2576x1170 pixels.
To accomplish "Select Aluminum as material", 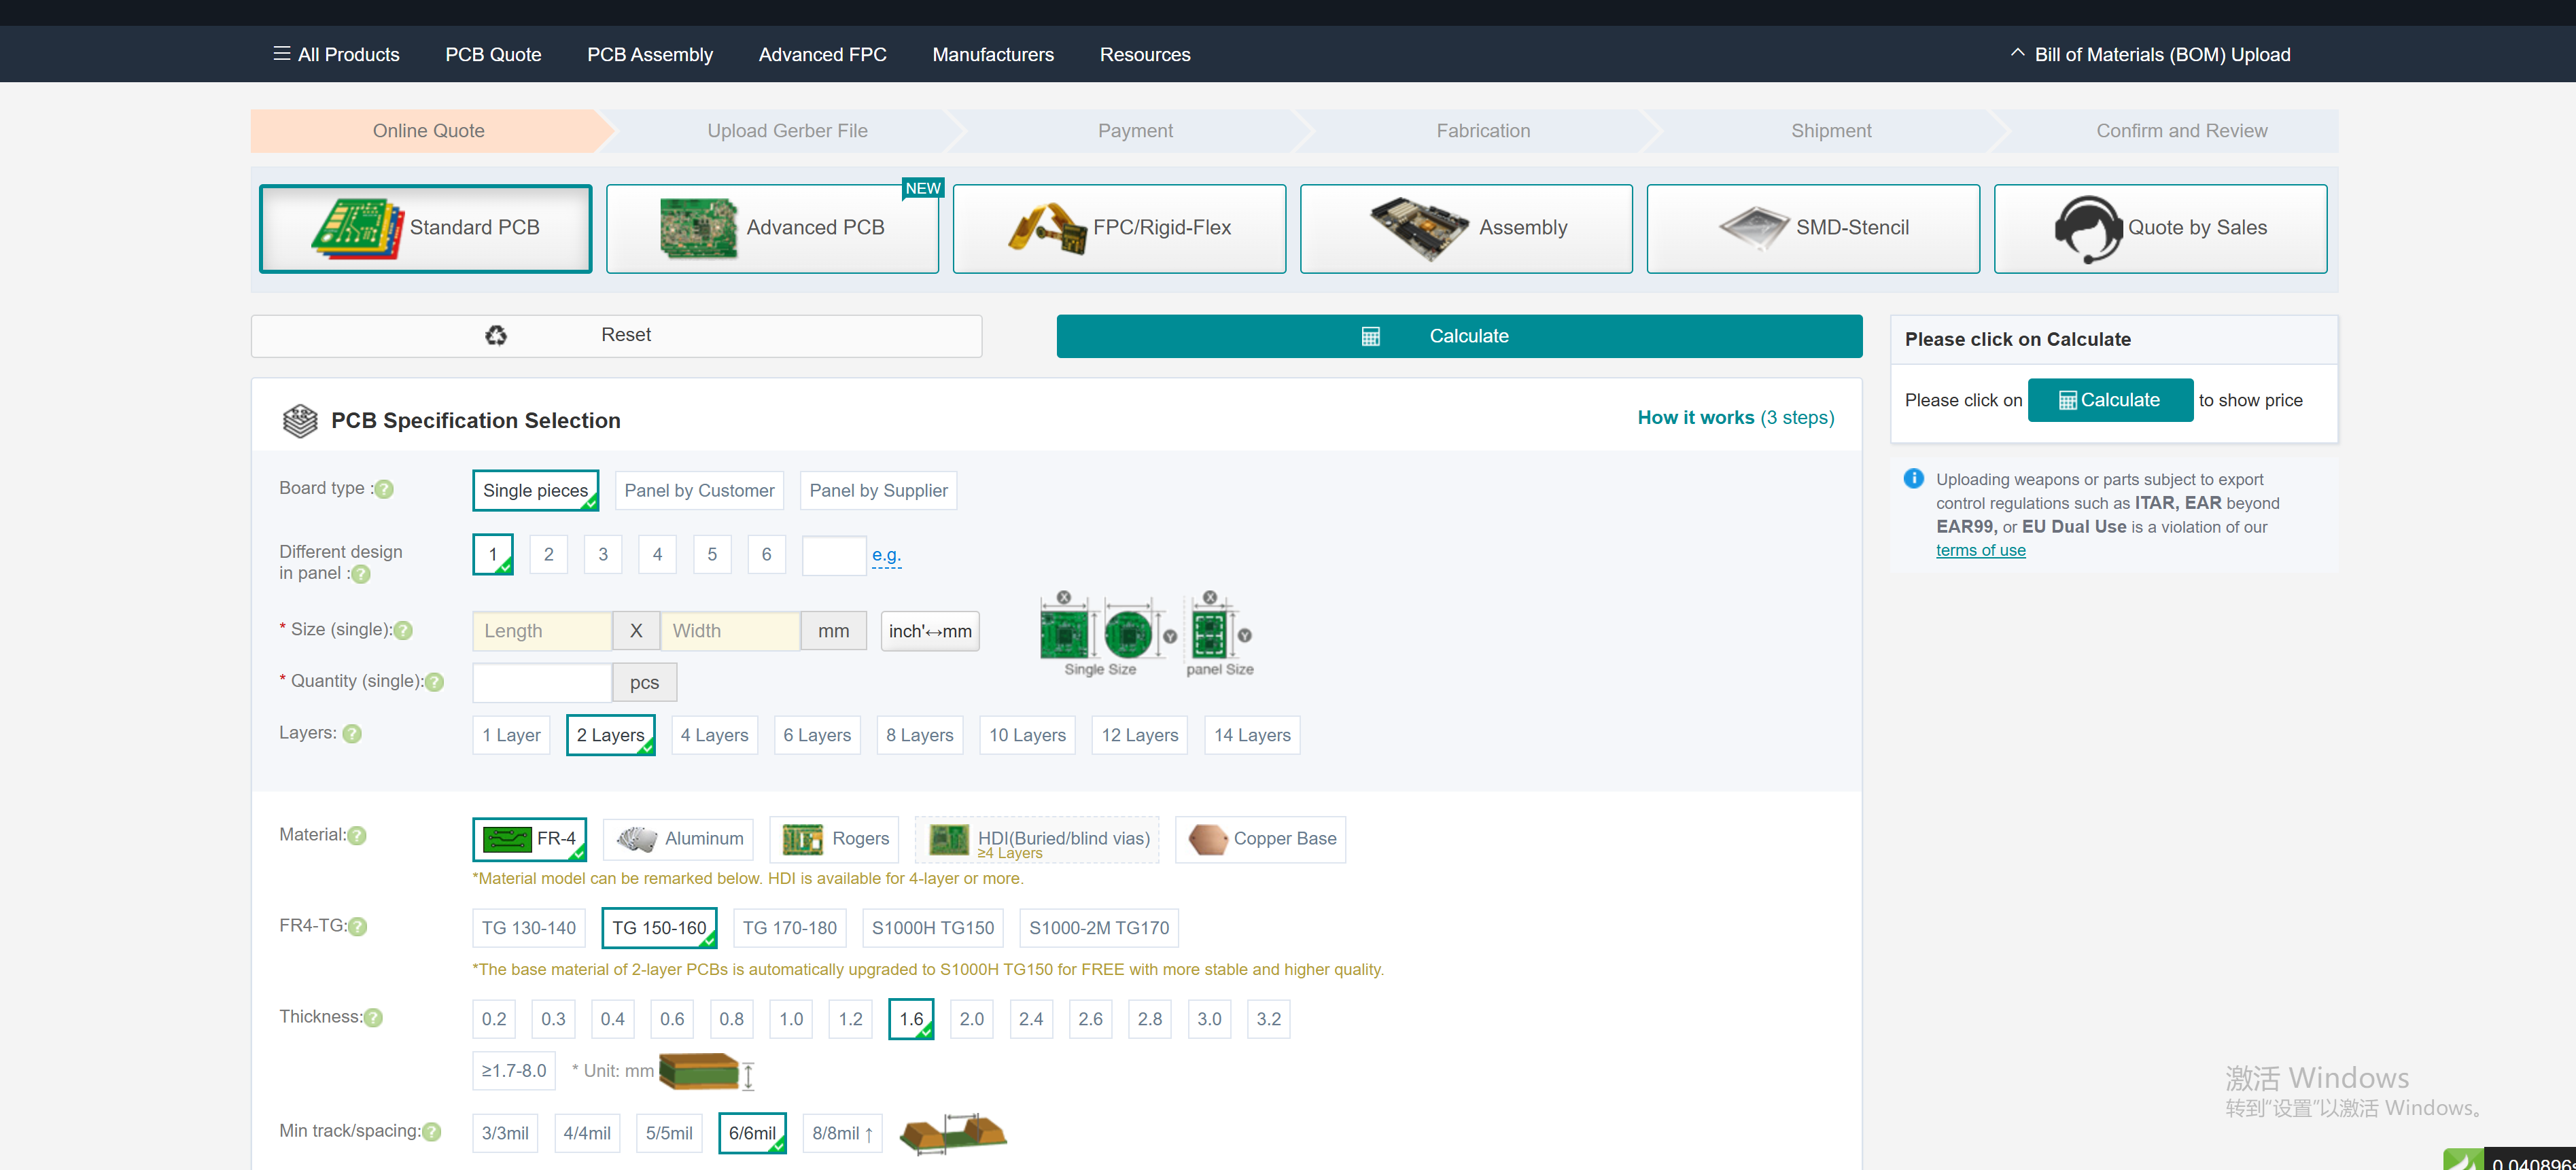I will [x=680, y=839].
